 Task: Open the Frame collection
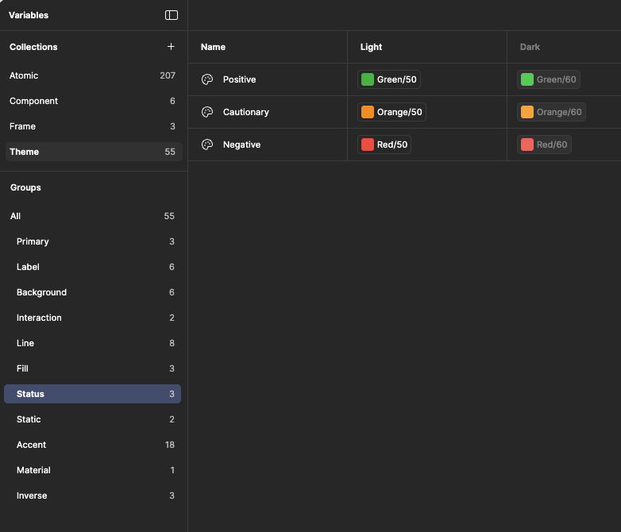click(22, 126)
